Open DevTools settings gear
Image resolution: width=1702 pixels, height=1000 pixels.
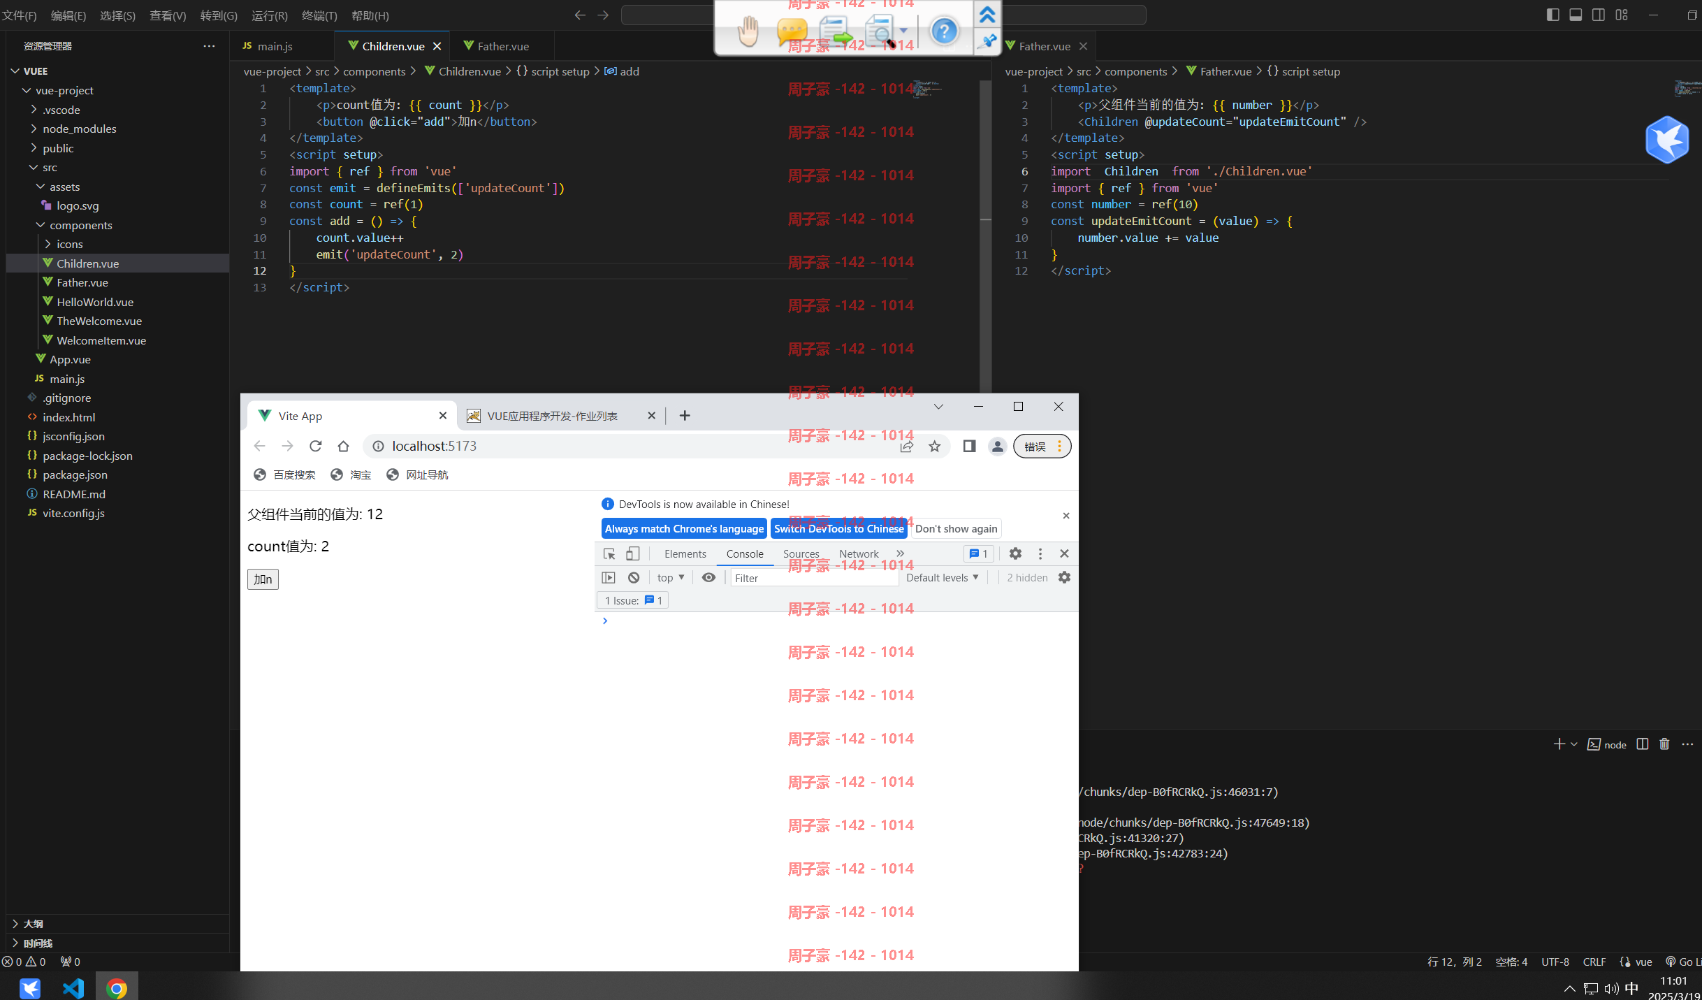click(x=1015, y=554)
